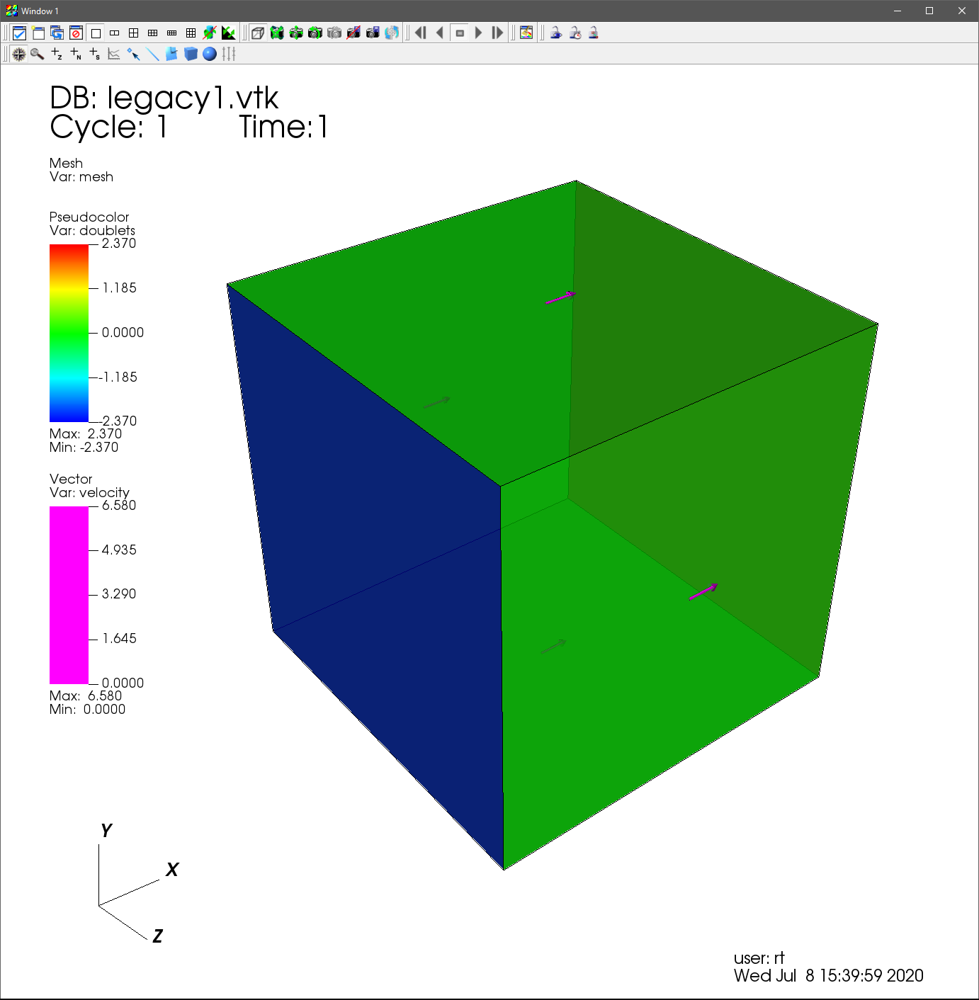Click the 'Window 1' title bar icon
The width and height of the screenshot is (979, 1000).
(11, 11)
